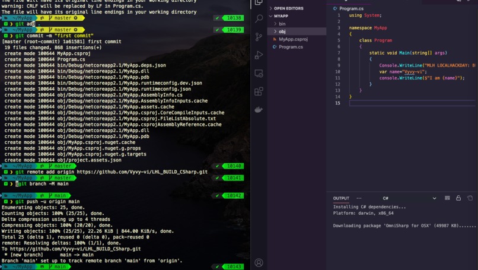Click the 'To https://github.com' URL in push output
This screenshot has width=478, height=270.
(75, 249)
